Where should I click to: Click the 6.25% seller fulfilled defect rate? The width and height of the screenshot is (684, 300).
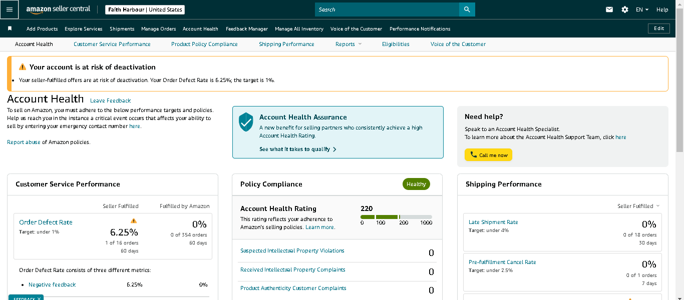pyautogui.click(x=124, y=232)
